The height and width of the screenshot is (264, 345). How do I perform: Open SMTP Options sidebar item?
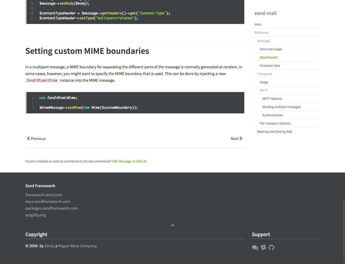(x=286, y=99)
